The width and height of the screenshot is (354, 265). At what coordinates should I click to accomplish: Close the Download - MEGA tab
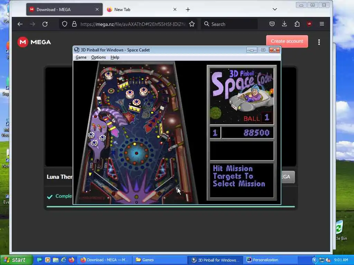(x=97, y=9)
